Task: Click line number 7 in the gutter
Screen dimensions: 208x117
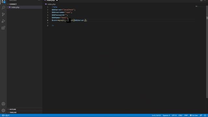Action: tap(48, 23)
